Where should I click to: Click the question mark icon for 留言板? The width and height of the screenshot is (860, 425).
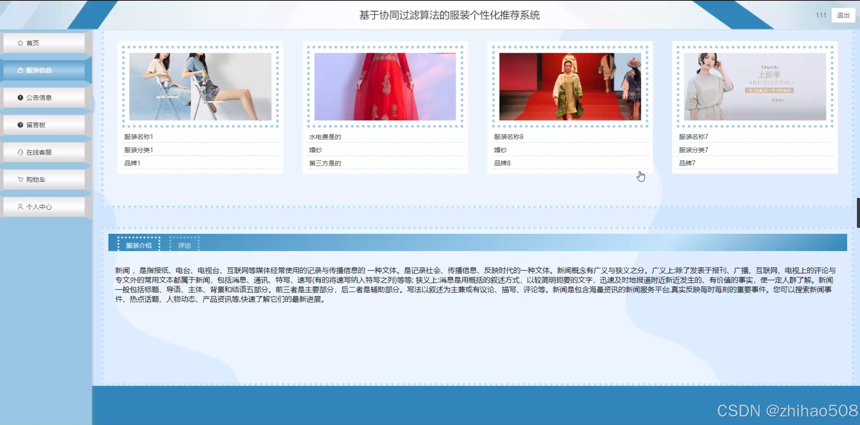[x=20, y=125]
